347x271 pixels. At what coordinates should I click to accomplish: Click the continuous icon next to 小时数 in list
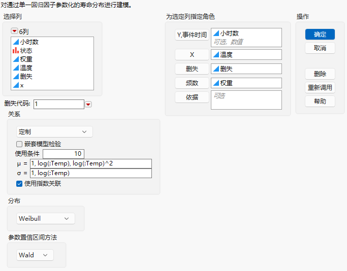click(16, 42)
